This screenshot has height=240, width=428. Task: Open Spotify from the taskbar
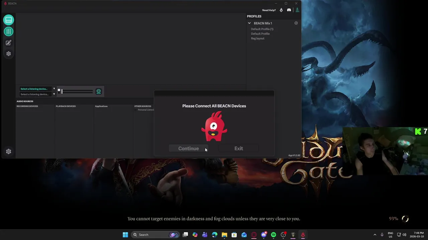coord(274,235)
